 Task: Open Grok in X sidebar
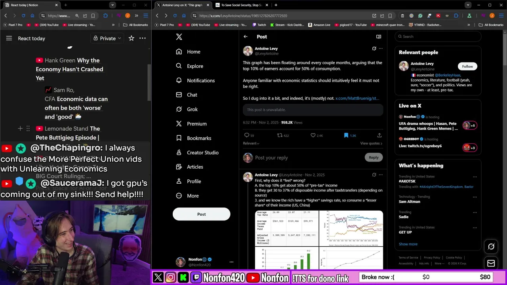coord(187,109)
